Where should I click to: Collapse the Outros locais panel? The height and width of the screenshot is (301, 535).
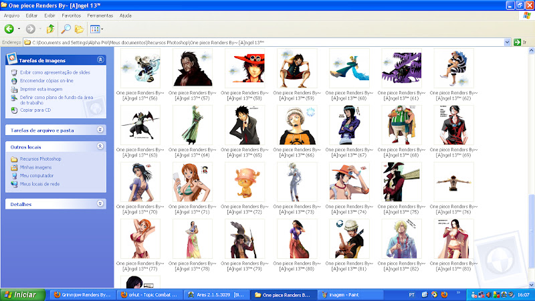(100, 146)
